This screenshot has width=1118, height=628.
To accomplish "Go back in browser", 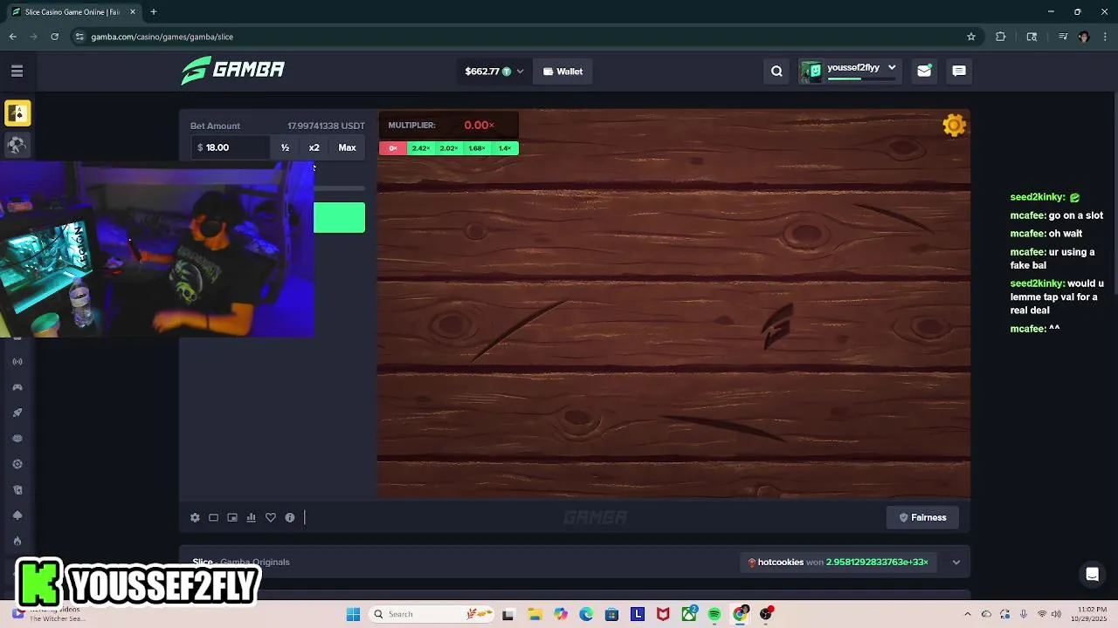I will 12,37.
